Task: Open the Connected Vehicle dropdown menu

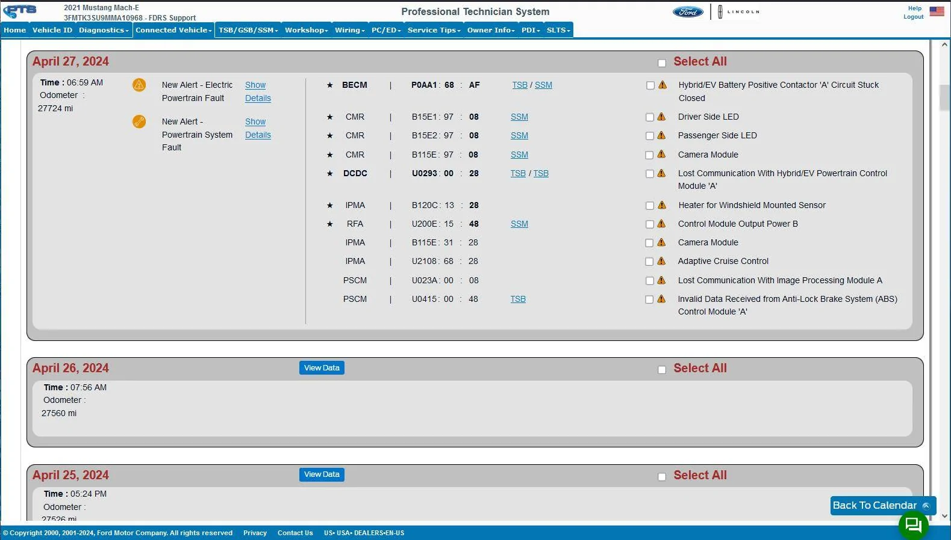Action: pyautogui.click(x=173, y=30)
